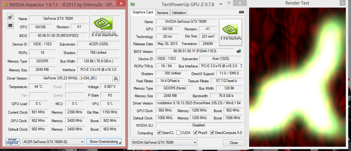Image resolution: width=351 pixels, height=151 pixels.
Task: Click the ROPs/TMUs value 16 / 64
Action: pos(166,66)
